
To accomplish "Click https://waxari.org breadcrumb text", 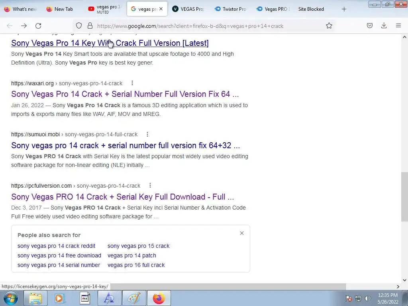I will [32, 83].
